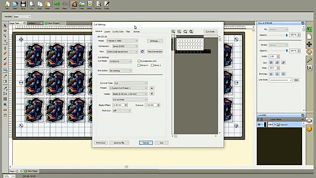Click the green Undo arrow icon
316x178 pixels.
click(x=57, y=5)
